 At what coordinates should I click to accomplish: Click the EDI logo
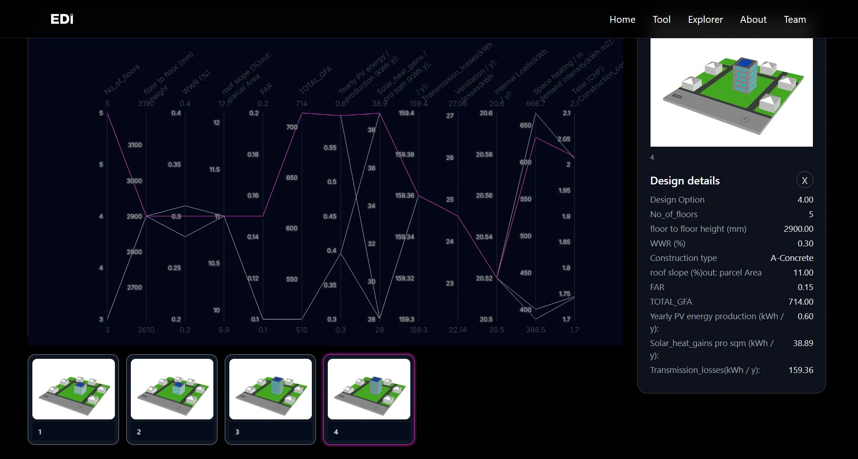pos(62,19)
